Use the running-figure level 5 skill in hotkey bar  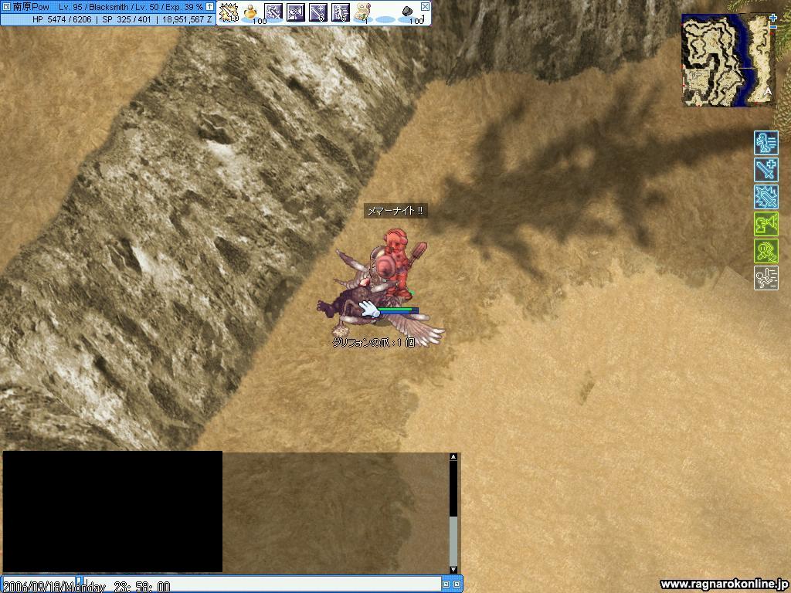(341, 12)
